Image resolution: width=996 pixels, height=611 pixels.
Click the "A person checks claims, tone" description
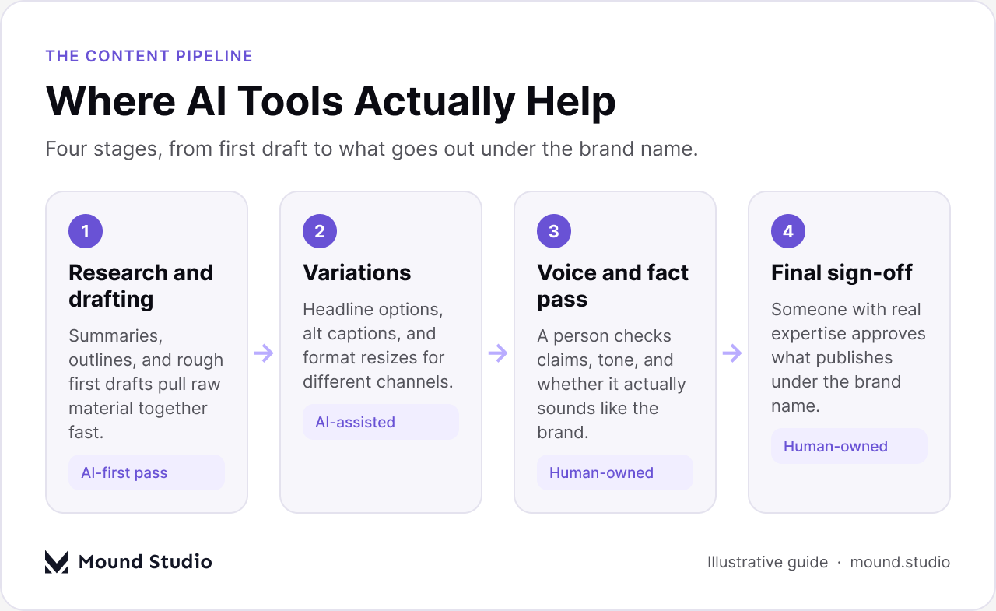(612, 384)
